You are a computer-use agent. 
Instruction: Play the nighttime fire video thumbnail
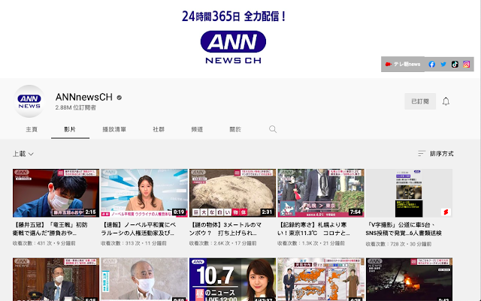click(409, 279)
